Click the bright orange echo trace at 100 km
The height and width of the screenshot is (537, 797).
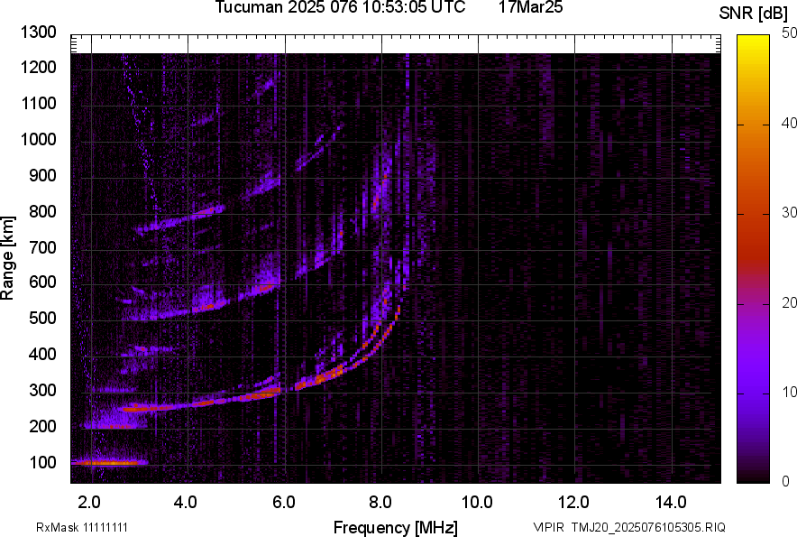pos(108,462)
